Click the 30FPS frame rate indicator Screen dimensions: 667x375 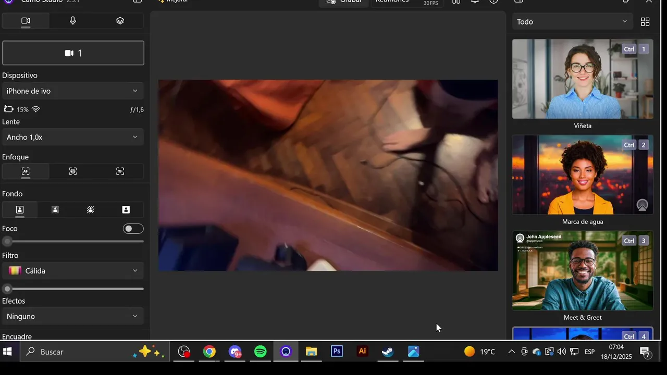430,3
